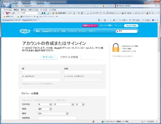Click the Skype logo

click(25, 31)
